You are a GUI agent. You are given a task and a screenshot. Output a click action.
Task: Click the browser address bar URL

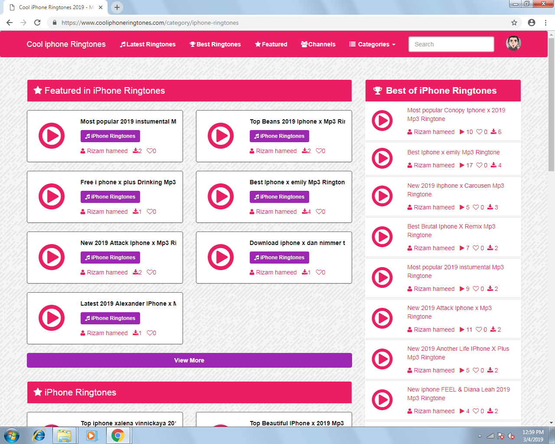click(x=150, y=23)
